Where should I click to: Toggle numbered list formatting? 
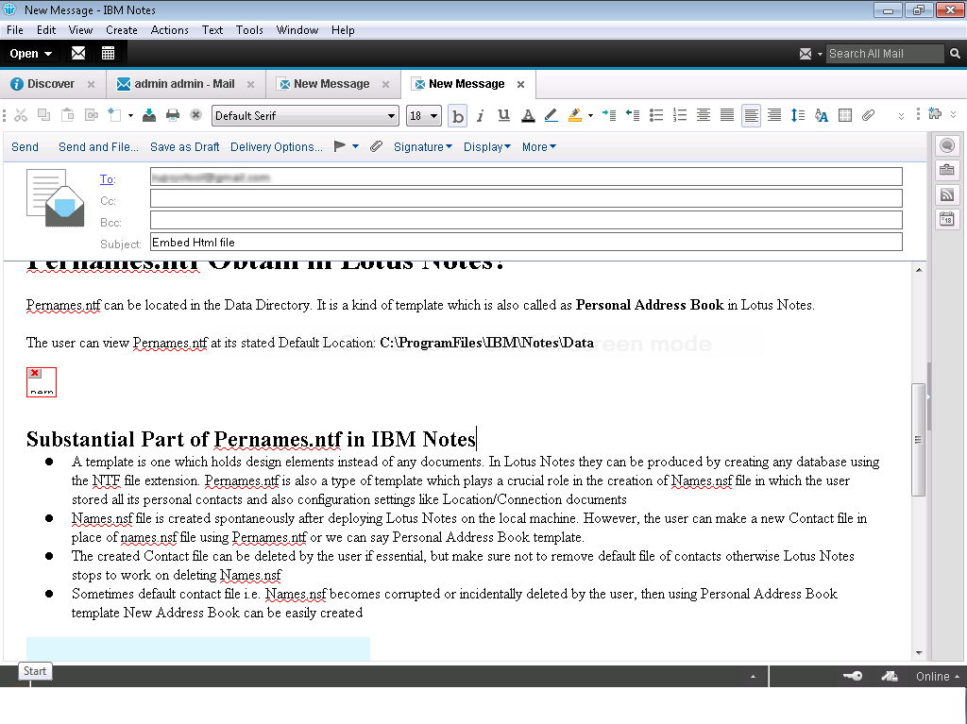tap(680, 115)
